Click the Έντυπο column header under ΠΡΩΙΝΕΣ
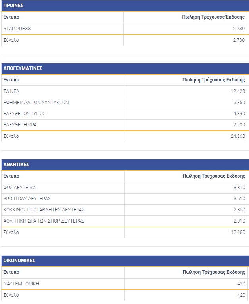 pos(11,17)
